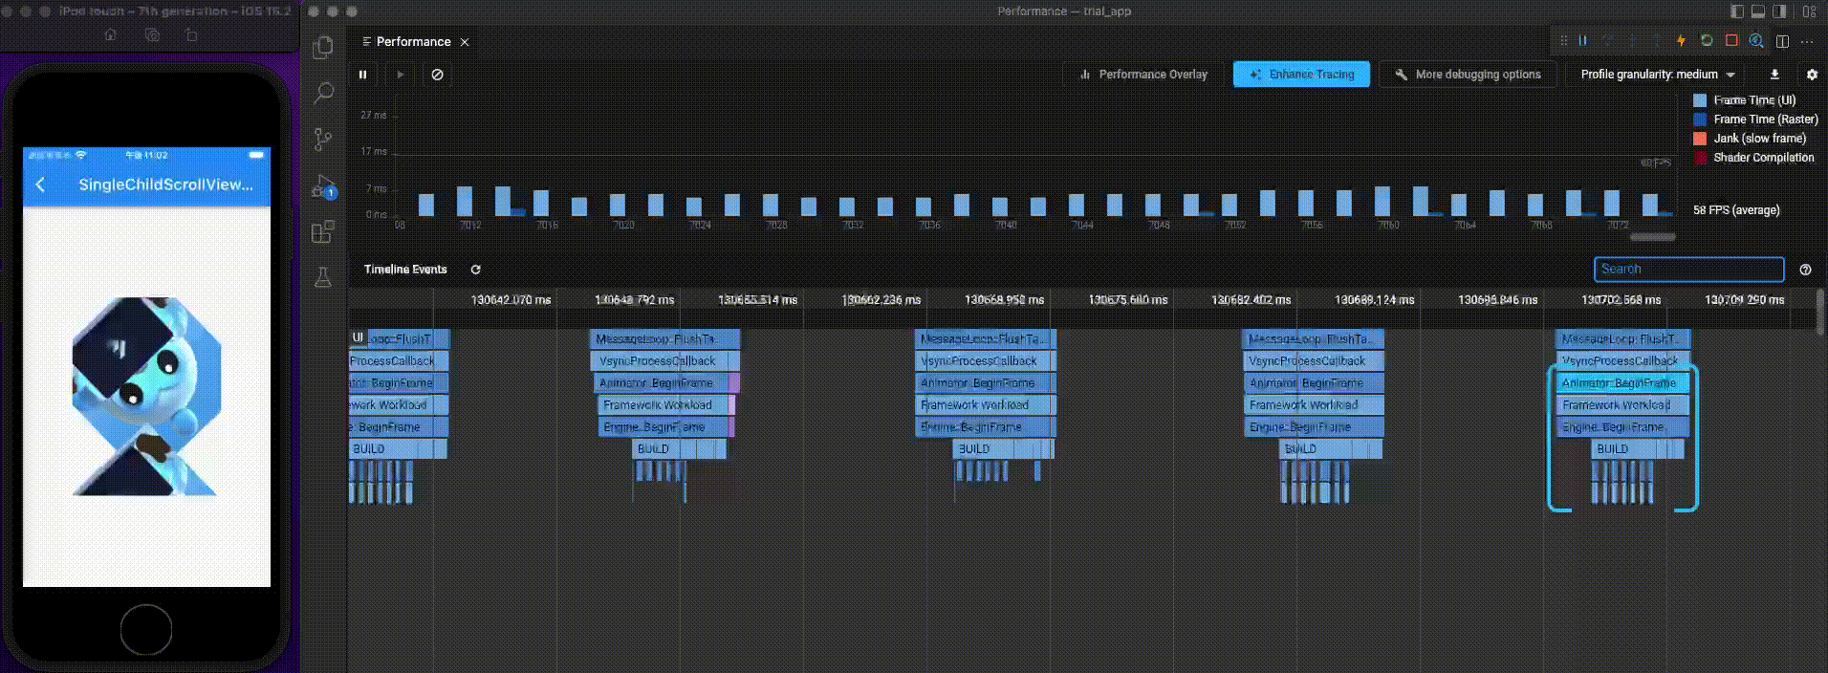Clear the recorded performance data
The image size is (1828, 673).
(437, 75)
